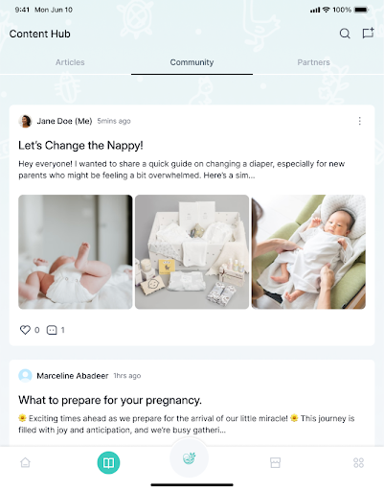Image resolution: width=384 pixels, height=491 pixels.
Task: Select the Content Hub book icon
Action: point(108,462)
